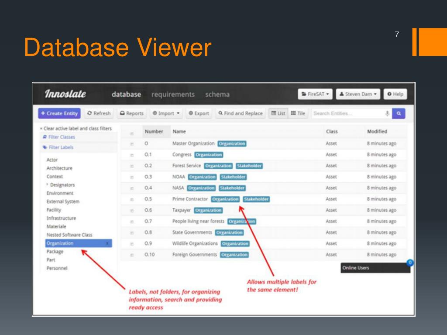
Task: Check the Master Organization row checkbox
Action: pos(132,144)
